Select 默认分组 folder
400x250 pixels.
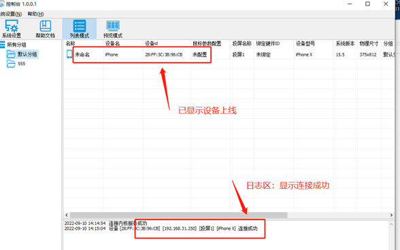click(x=27, y=54)
